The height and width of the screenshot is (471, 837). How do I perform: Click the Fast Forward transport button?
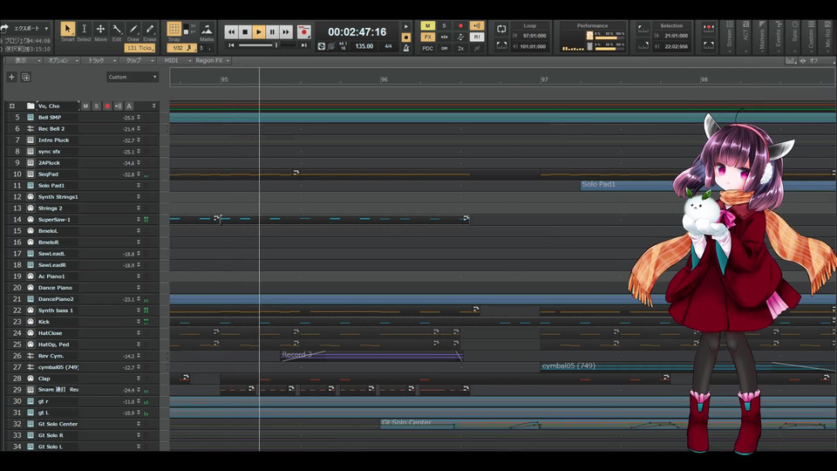(x=286, y=32)
